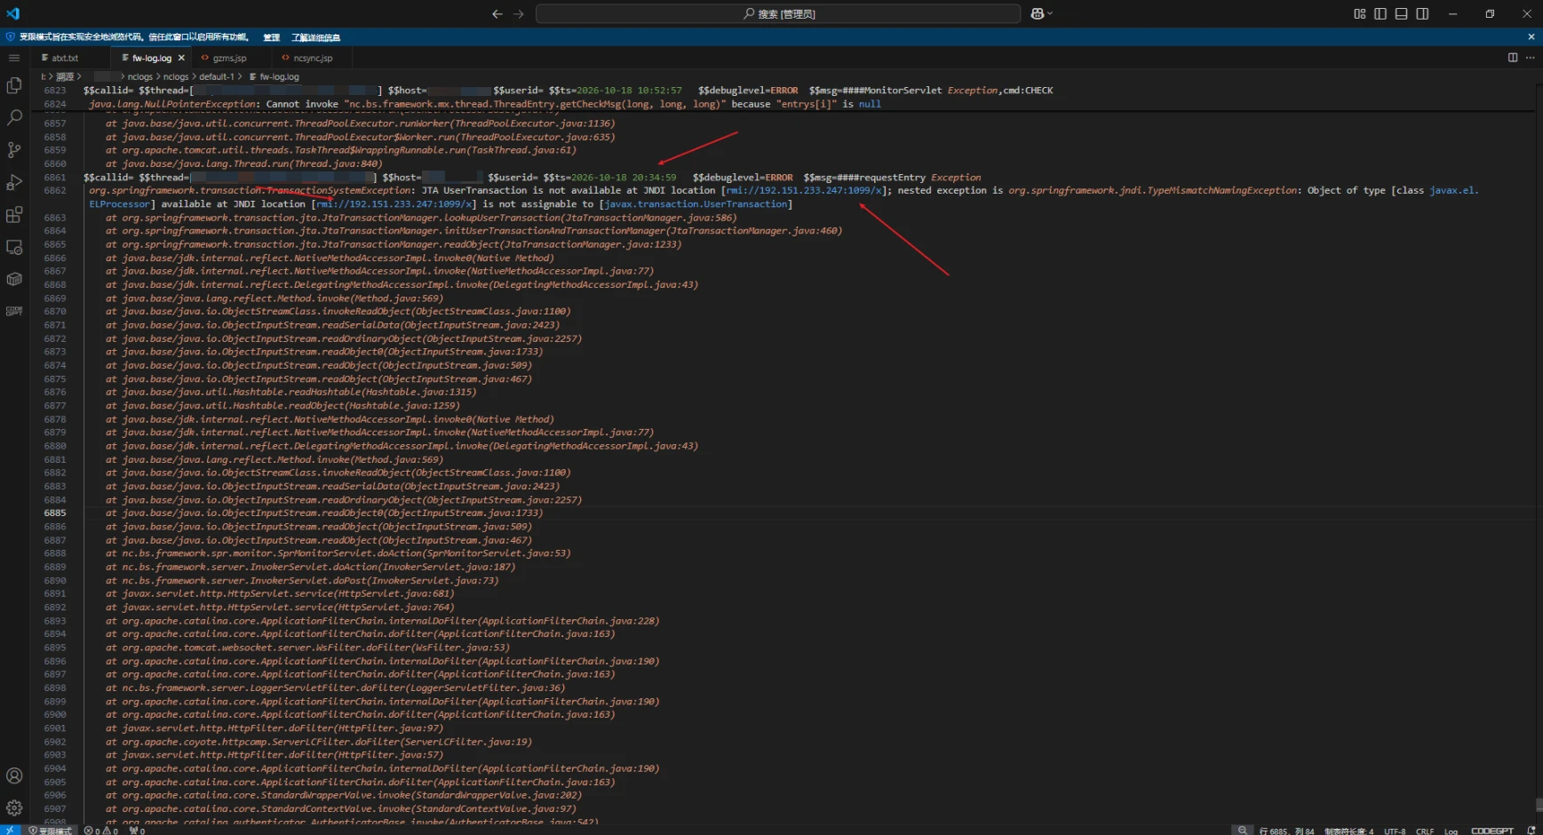The width and height of the screenshot is (1543, 835).
Task: Change line ending CRLF selector
Action: [1425, 831]
